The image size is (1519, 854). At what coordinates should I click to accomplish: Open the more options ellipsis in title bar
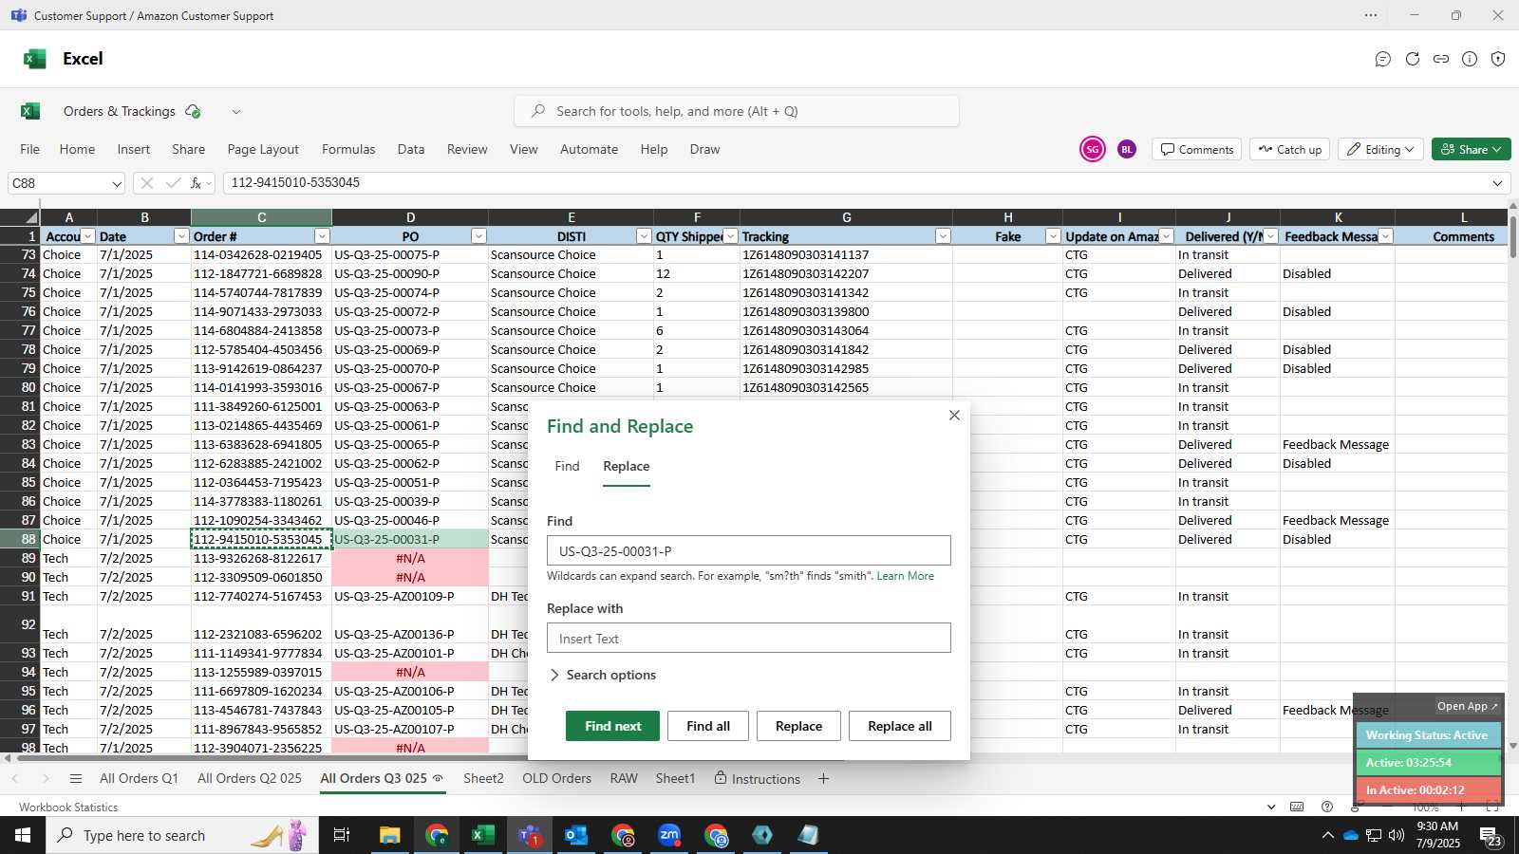coord(1371,15)
